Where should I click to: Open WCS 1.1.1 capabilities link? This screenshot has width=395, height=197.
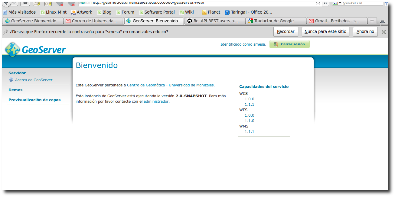point(250,105)
